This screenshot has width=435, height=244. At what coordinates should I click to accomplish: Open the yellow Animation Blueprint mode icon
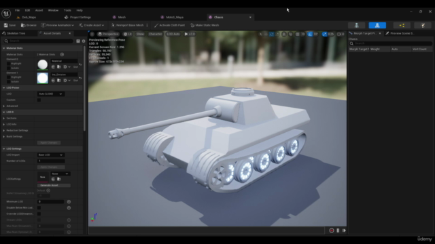click(x=402, y=26)
